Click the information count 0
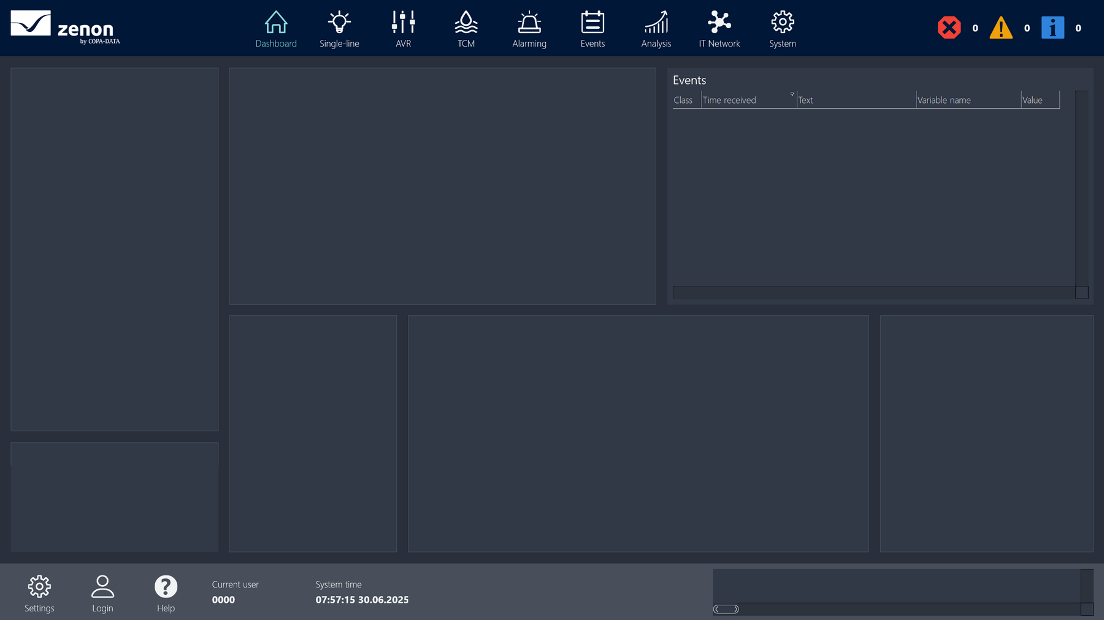Image resolution: width=1104 pixels, height=620 pixels. (x=1078, y=28)
